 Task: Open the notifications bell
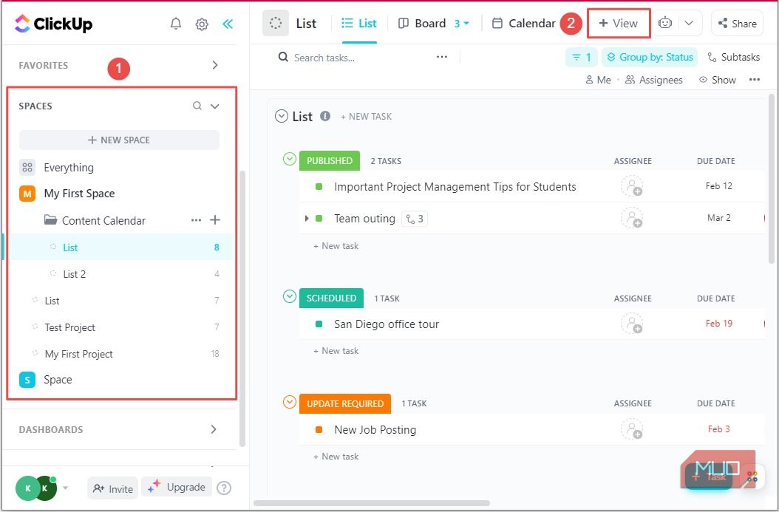tap(176, 24)
